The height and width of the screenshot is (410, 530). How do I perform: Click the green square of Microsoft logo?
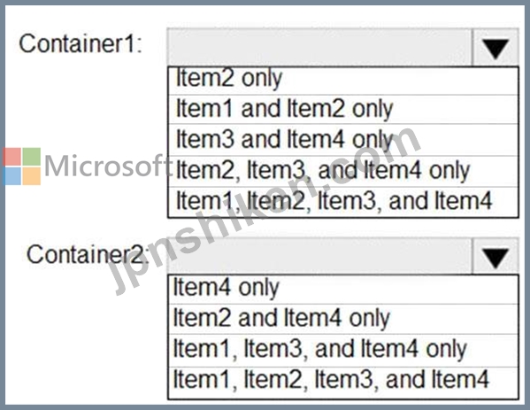[x=32, y=157]
